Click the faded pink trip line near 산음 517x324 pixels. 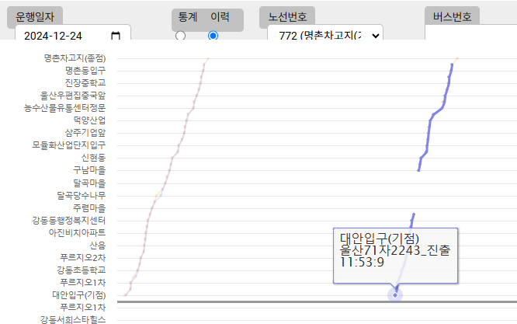144,245
